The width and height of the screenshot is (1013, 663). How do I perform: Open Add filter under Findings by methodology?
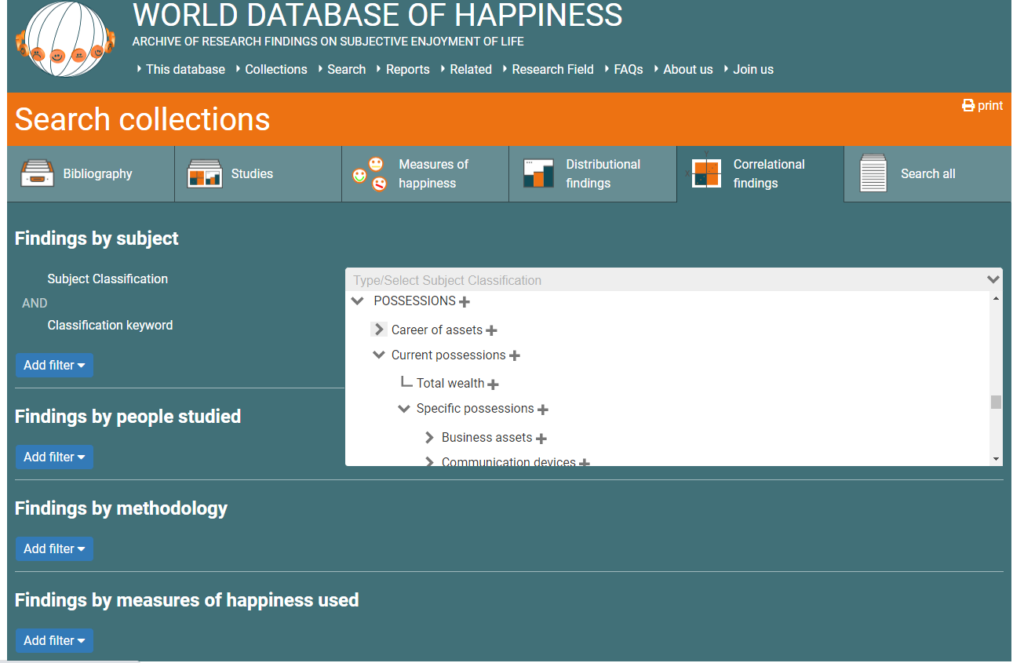coord(54,549)
